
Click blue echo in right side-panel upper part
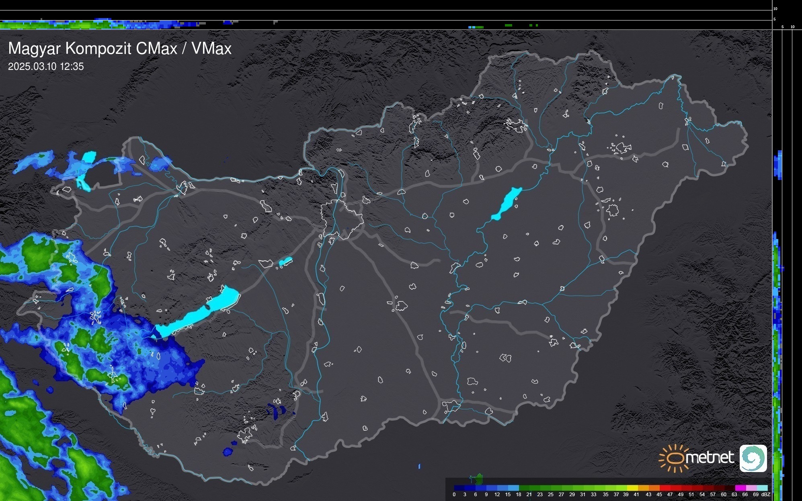coord(778,165)
